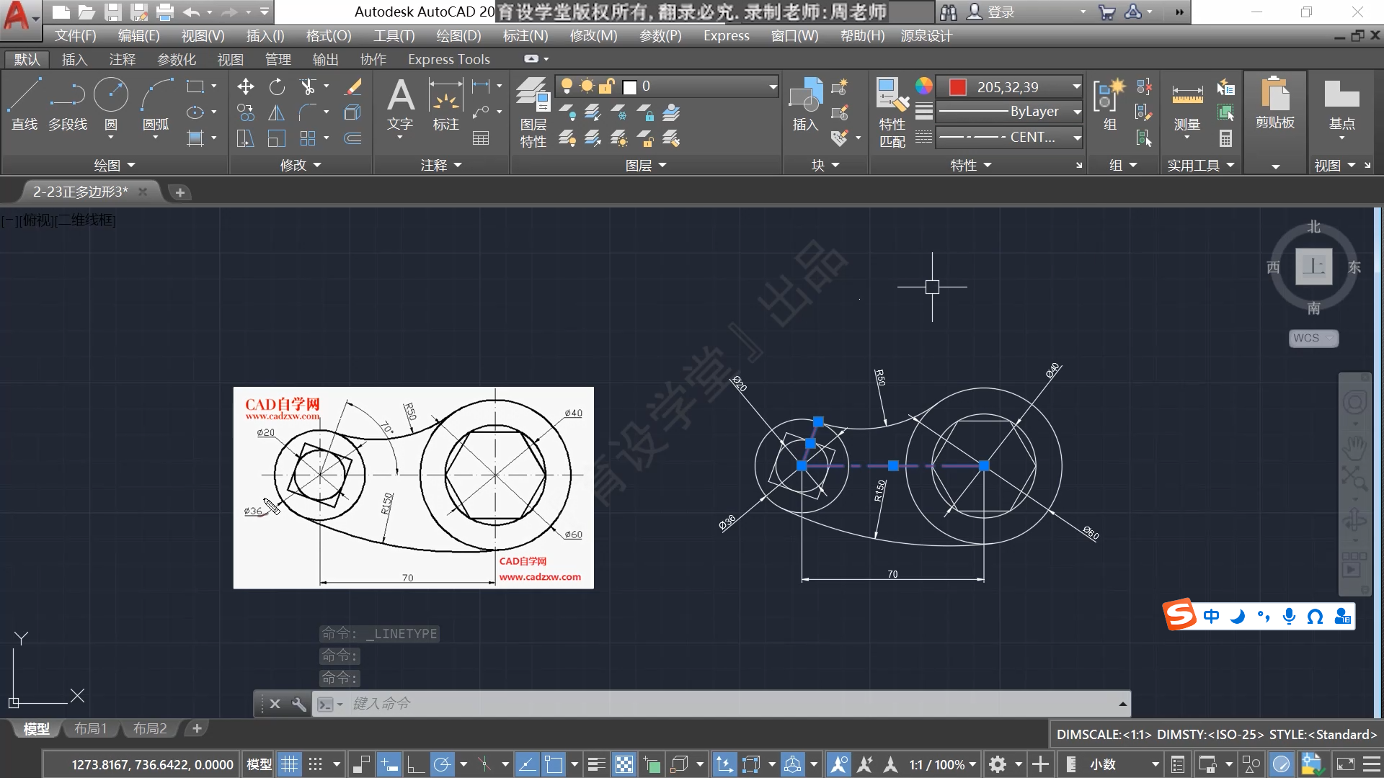Click the Mirror tool icon
The height and width of the screenshot is (778, 1384).
point(277,113)
